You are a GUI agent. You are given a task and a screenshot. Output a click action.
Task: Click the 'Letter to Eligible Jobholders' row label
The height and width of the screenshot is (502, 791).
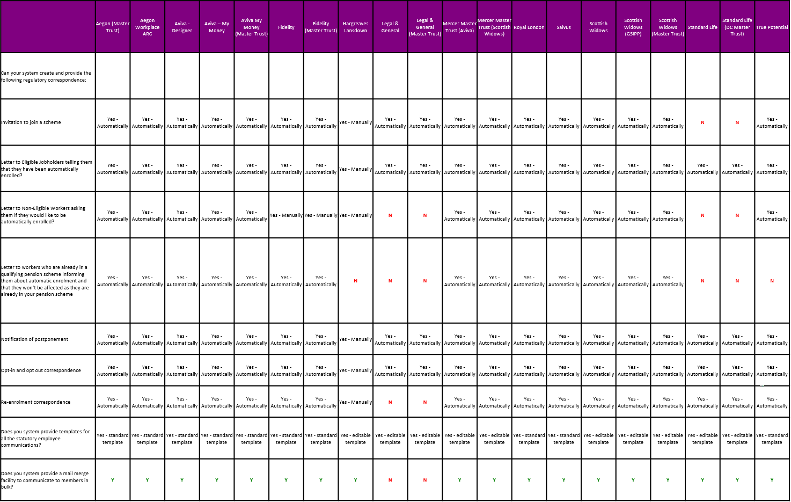click(47, 169)
